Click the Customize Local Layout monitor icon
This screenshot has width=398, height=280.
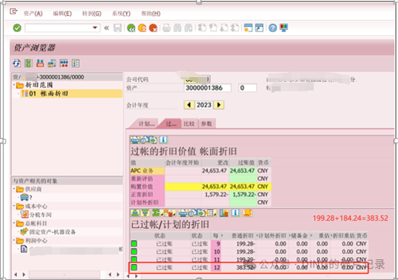[x=284, y=28]
